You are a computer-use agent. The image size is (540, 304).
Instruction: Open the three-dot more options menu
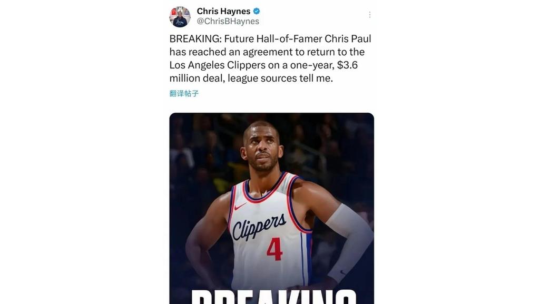[x=369, y=14]
